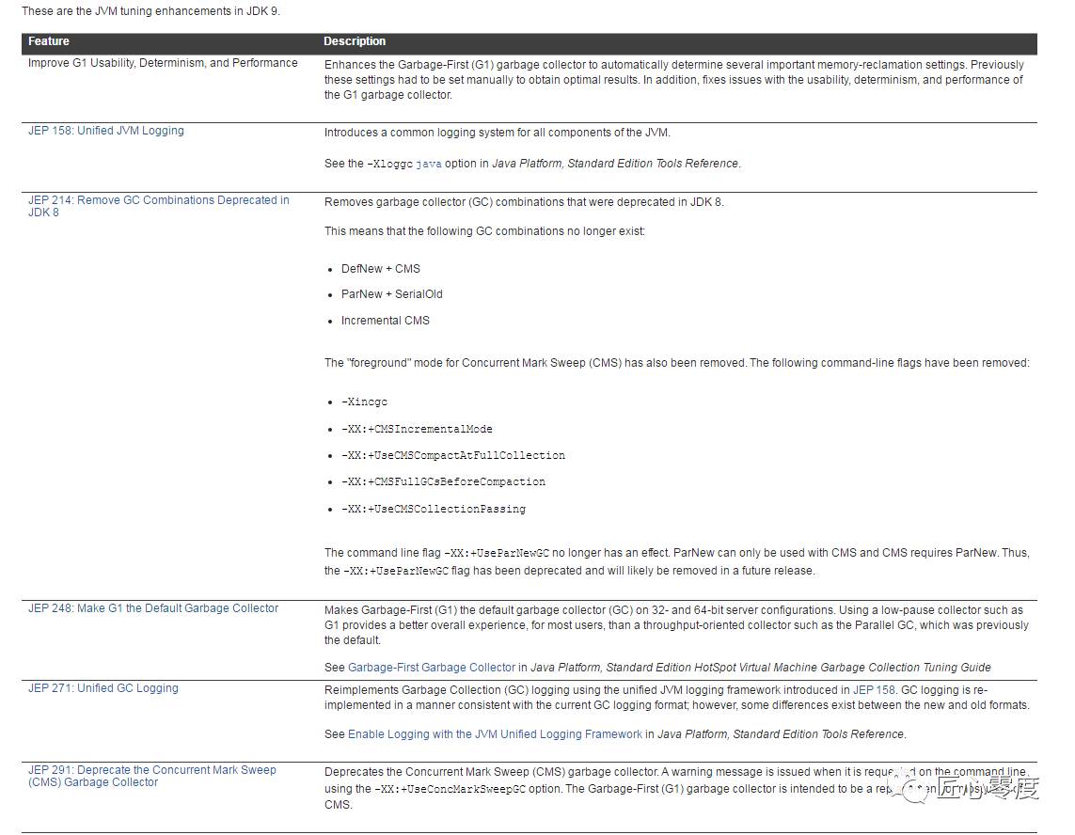
Task: Click the -Xincgc flag text
Action: [x=364, y=402]
